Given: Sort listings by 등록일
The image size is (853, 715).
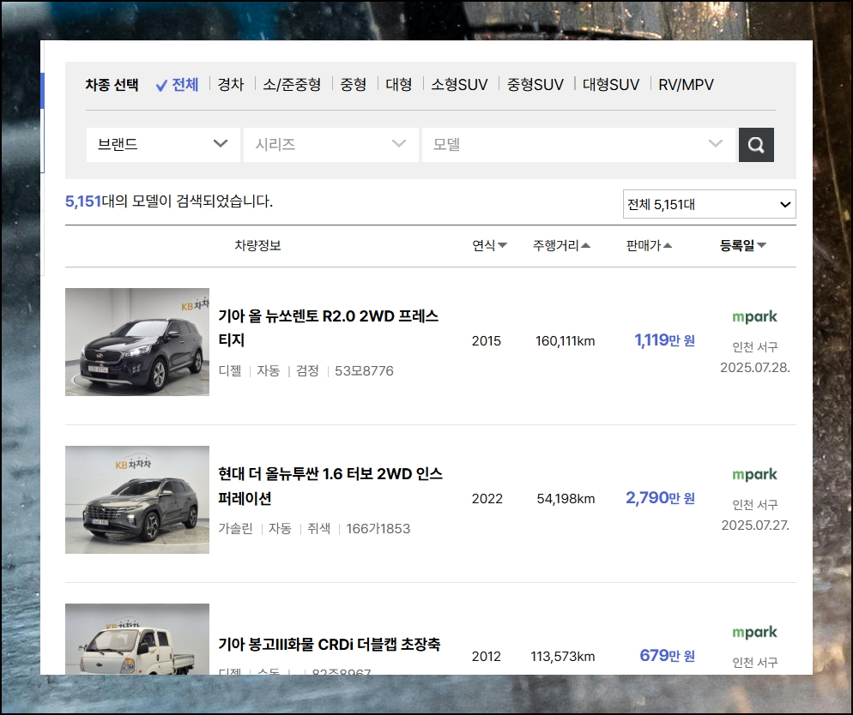Looking at the screenshot, I should (x=743, y=245).
